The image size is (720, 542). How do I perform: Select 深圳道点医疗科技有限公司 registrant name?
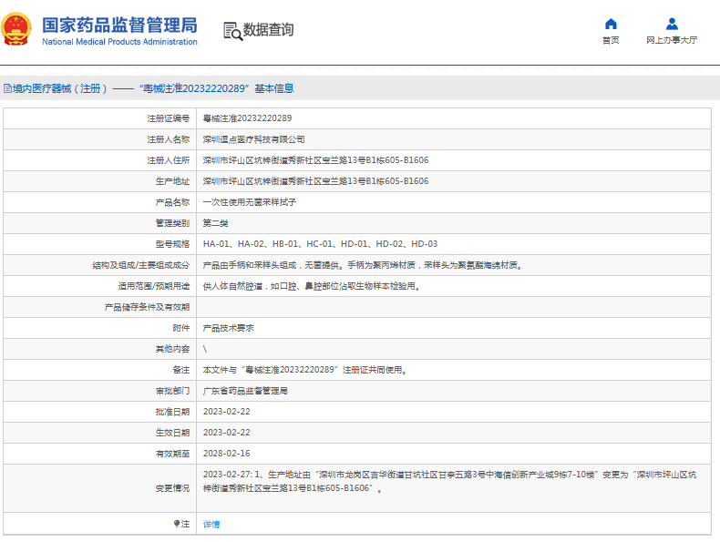point(254,139)
